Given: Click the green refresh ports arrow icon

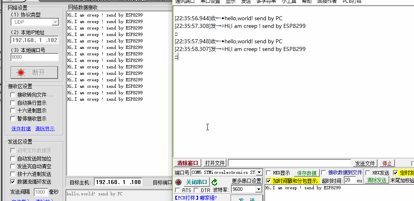Looking at the screenshot, I should pyautogui.click(x=215, y=182).
